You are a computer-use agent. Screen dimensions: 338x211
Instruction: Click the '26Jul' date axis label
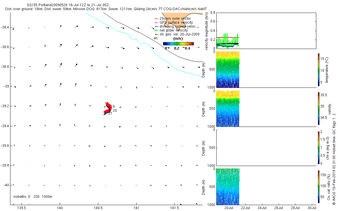pos(279,208)
